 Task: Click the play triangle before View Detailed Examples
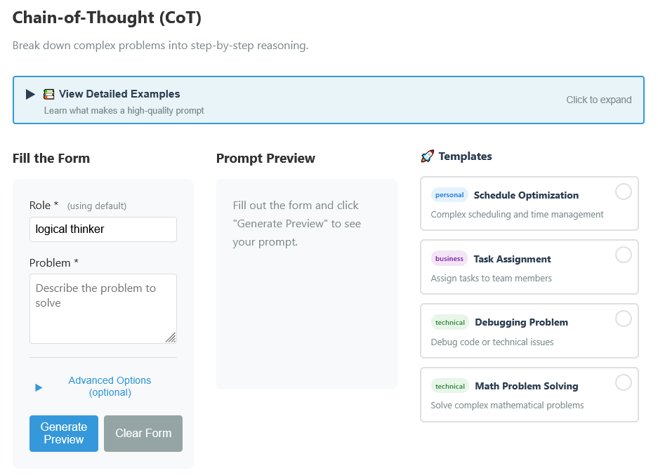(x=30, y=93)
